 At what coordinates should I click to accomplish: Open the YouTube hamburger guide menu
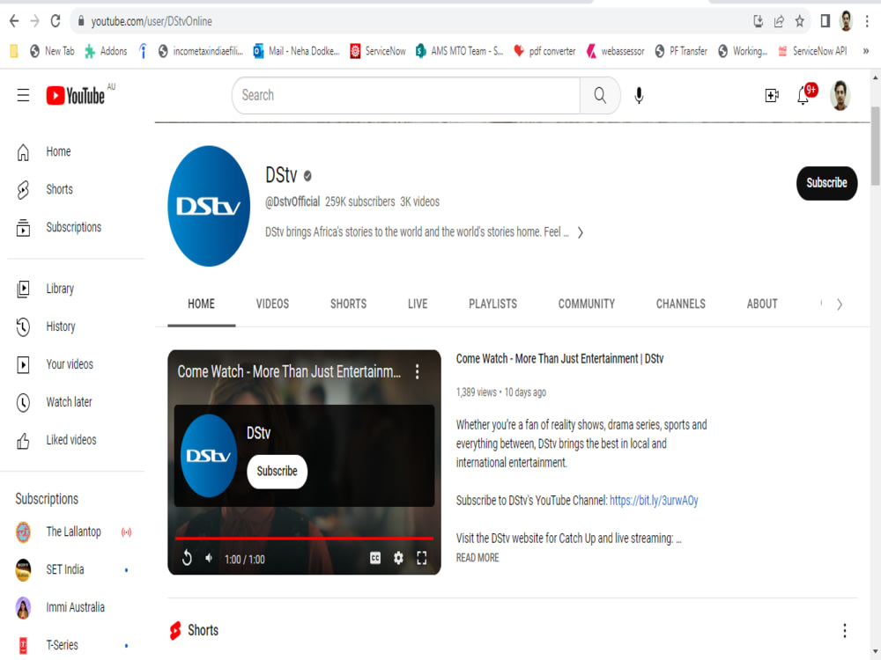point(23,95)
